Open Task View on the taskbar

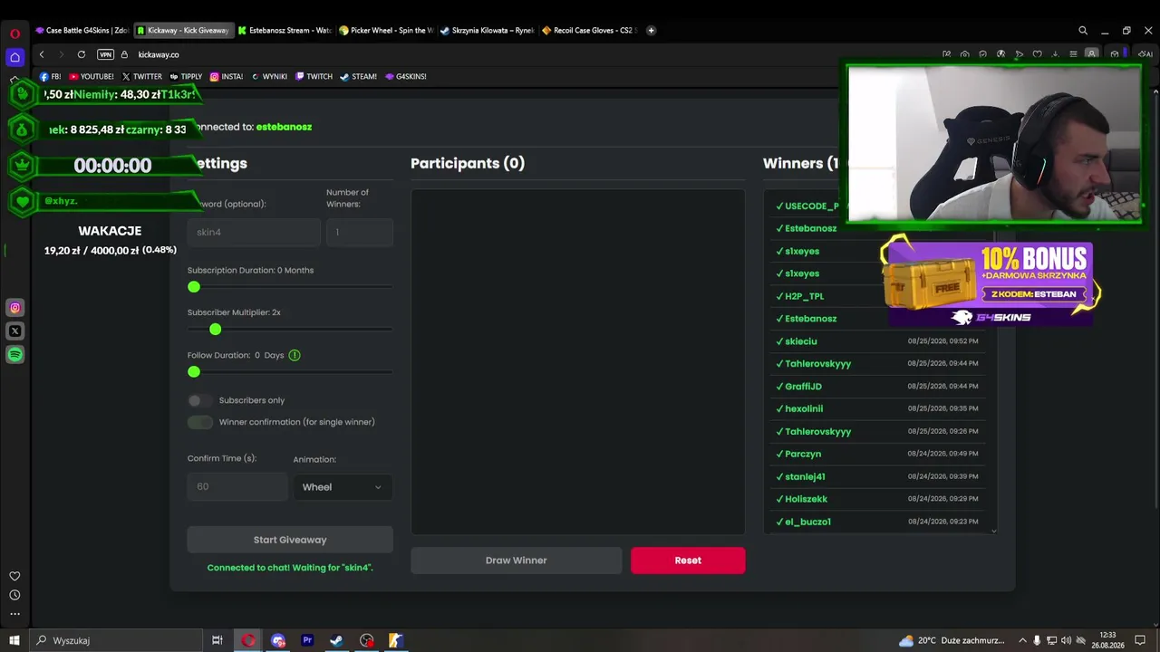[217, 640]
